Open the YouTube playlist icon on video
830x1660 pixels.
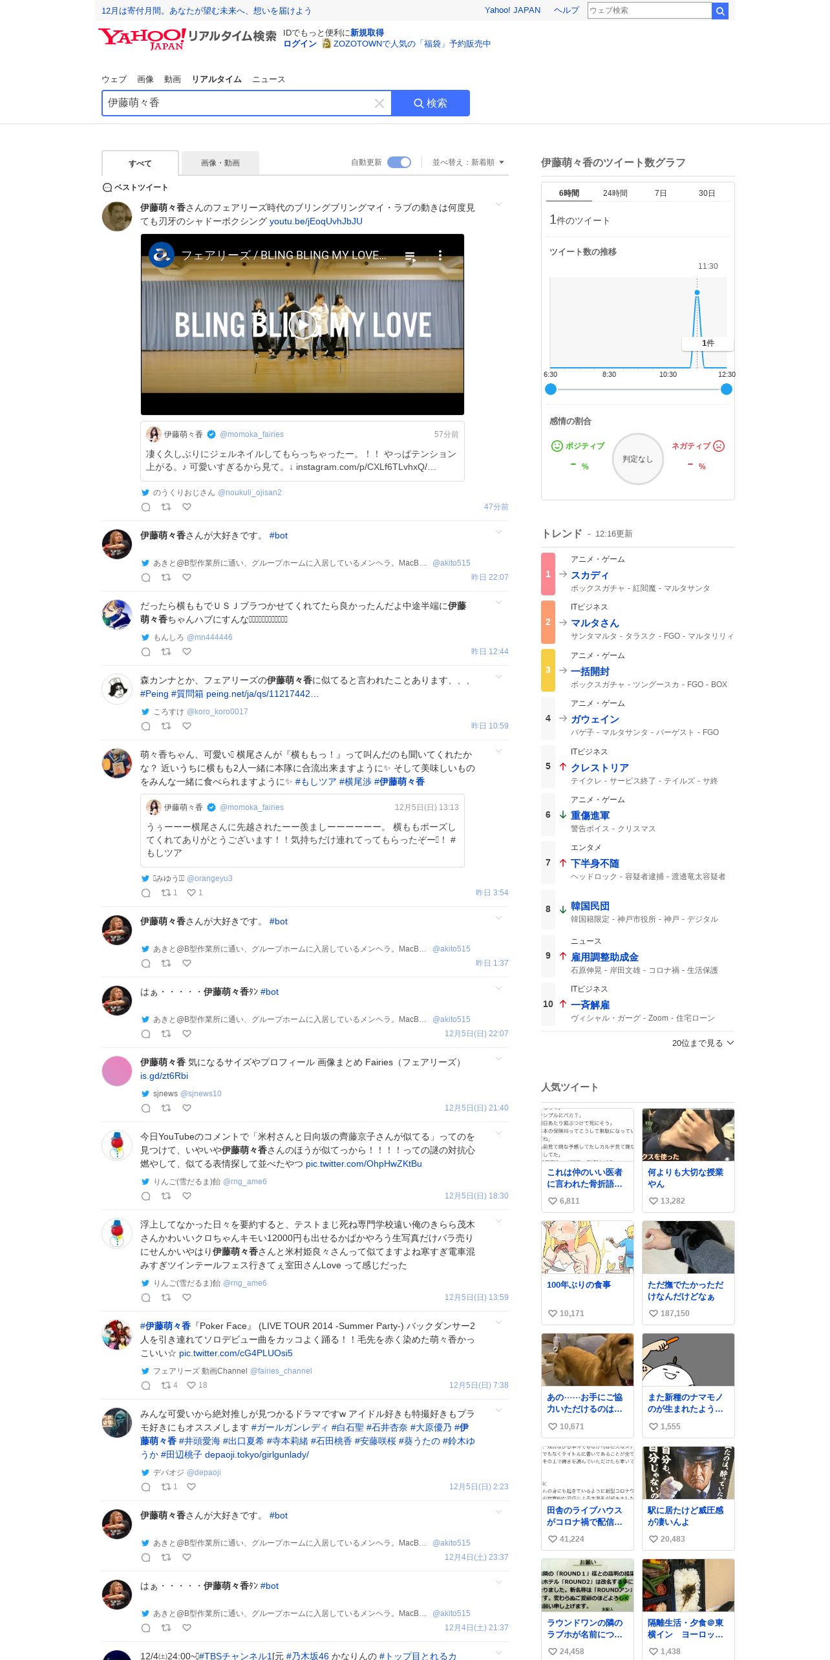[410, 256]
